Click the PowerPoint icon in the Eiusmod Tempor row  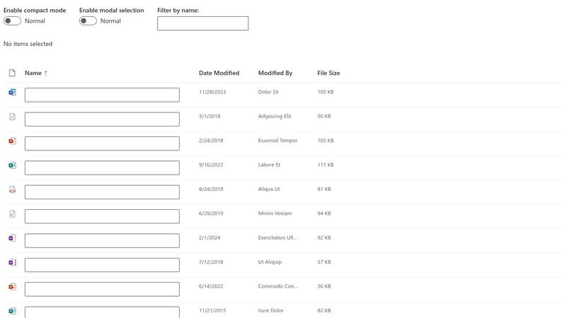(x=12, y=141)
